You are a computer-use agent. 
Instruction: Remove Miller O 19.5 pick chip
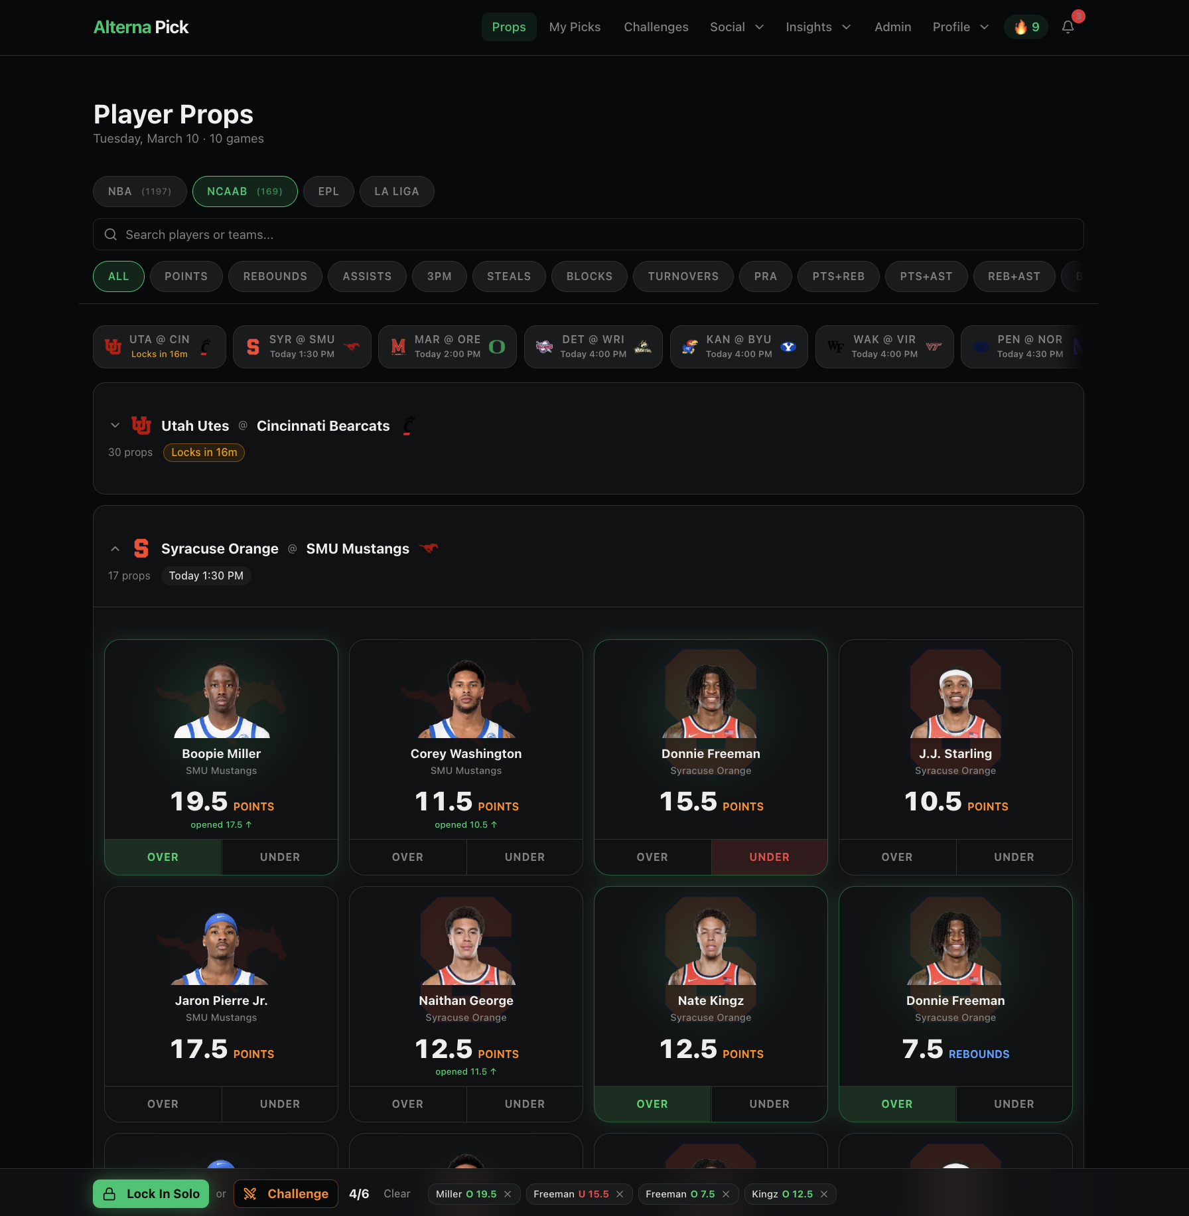click(x=508, y=1194)
